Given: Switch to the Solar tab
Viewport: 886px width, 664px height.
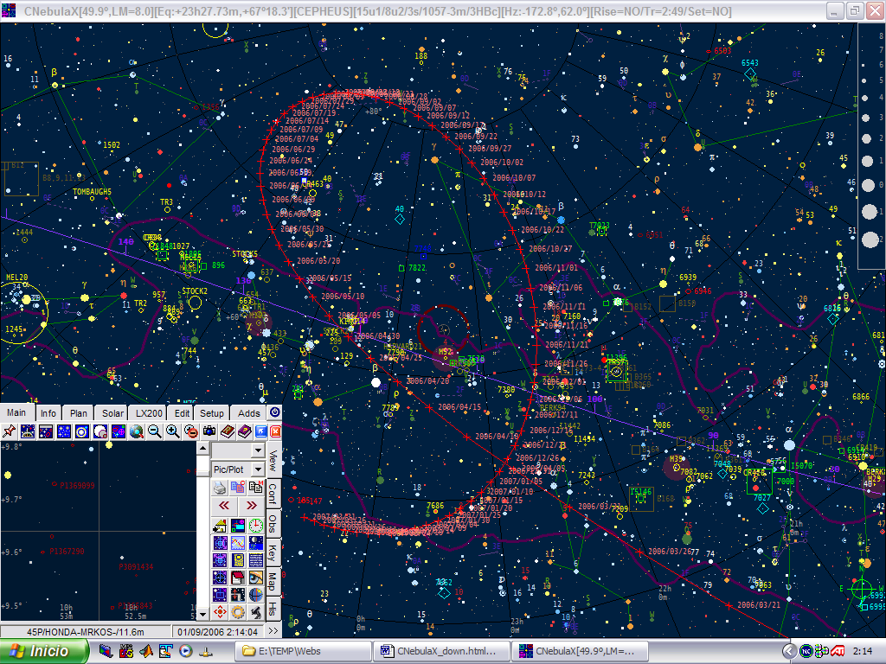Looking at the screenshot, I should tap(112, 413).
